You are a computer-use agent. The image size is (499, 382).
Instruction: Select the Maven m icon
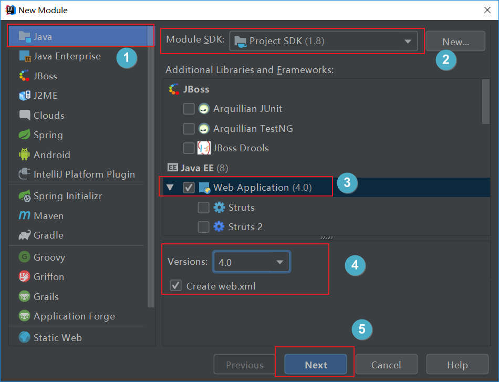click(x=25, y=215)
